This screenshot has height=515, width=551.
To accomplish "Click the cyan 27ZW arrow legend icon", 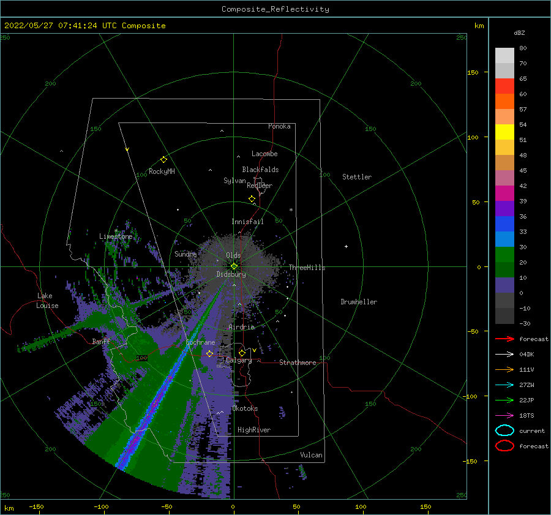I will pyautogui.click(x=504, y=385).
